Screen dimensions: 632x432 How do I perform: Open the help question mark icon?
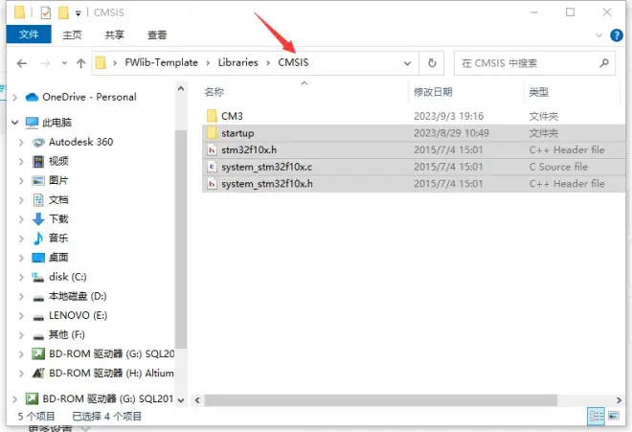[617, 35]
